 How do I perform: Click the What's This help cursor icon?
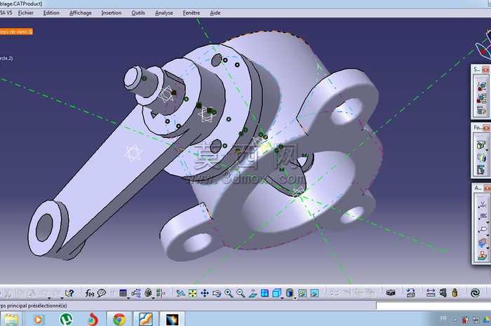coord(69,293)
